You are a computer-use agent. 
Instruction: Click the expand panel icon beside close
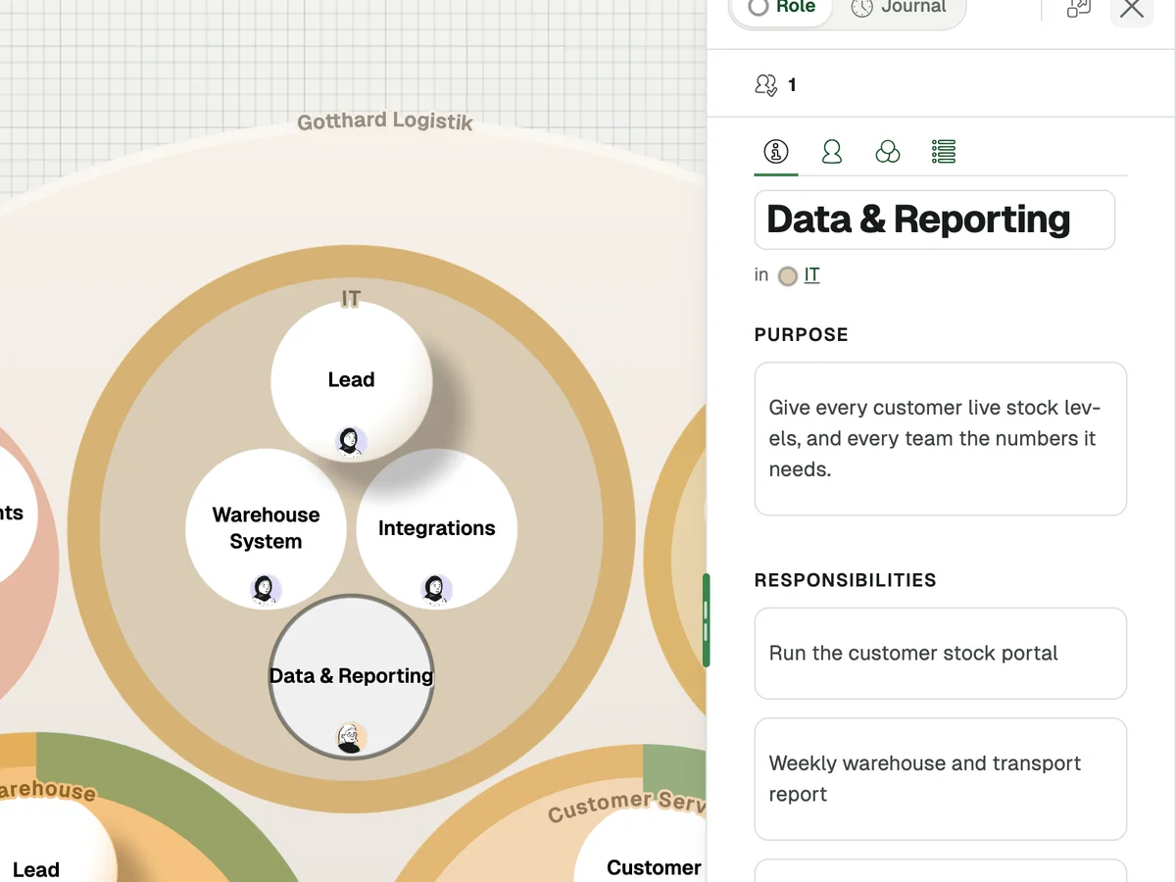point(1078,9)
